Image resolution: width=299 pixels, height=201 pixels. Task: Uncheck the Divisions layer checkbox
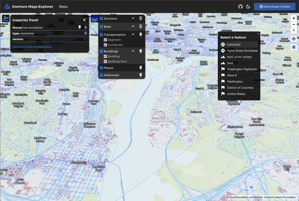pyautogui.click(x=101, y=18)
